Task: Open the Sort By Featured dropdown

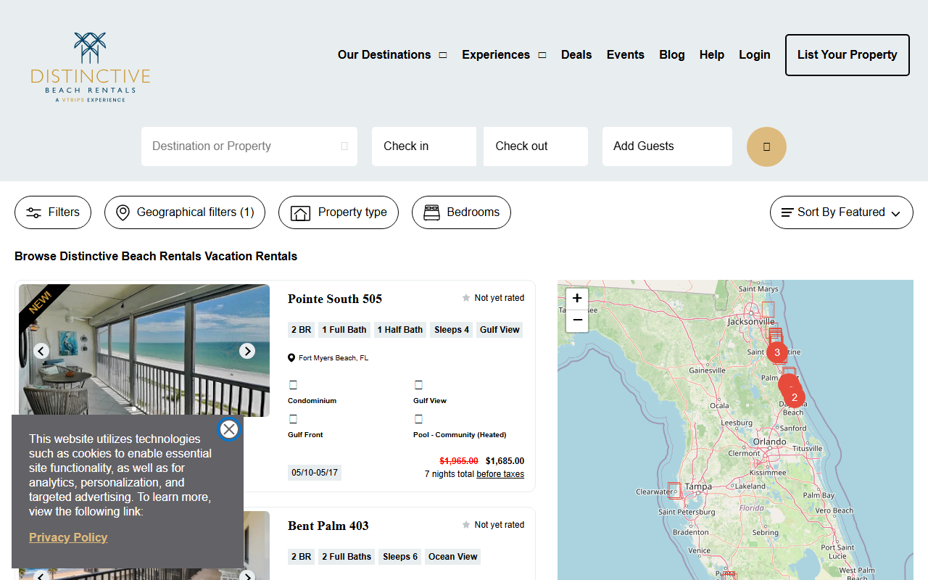Action: click(x=842, y=212)
